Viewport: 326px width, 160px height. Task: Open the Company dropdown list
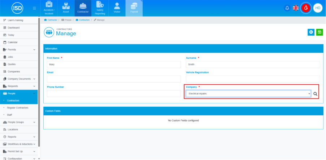[x=248, y=94]
